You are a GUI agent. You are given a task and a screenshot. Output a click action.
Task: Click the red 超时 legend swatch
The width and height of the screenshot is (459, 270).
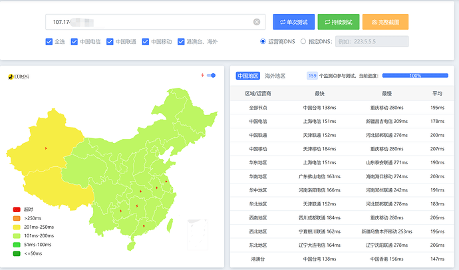pos(17,209)
